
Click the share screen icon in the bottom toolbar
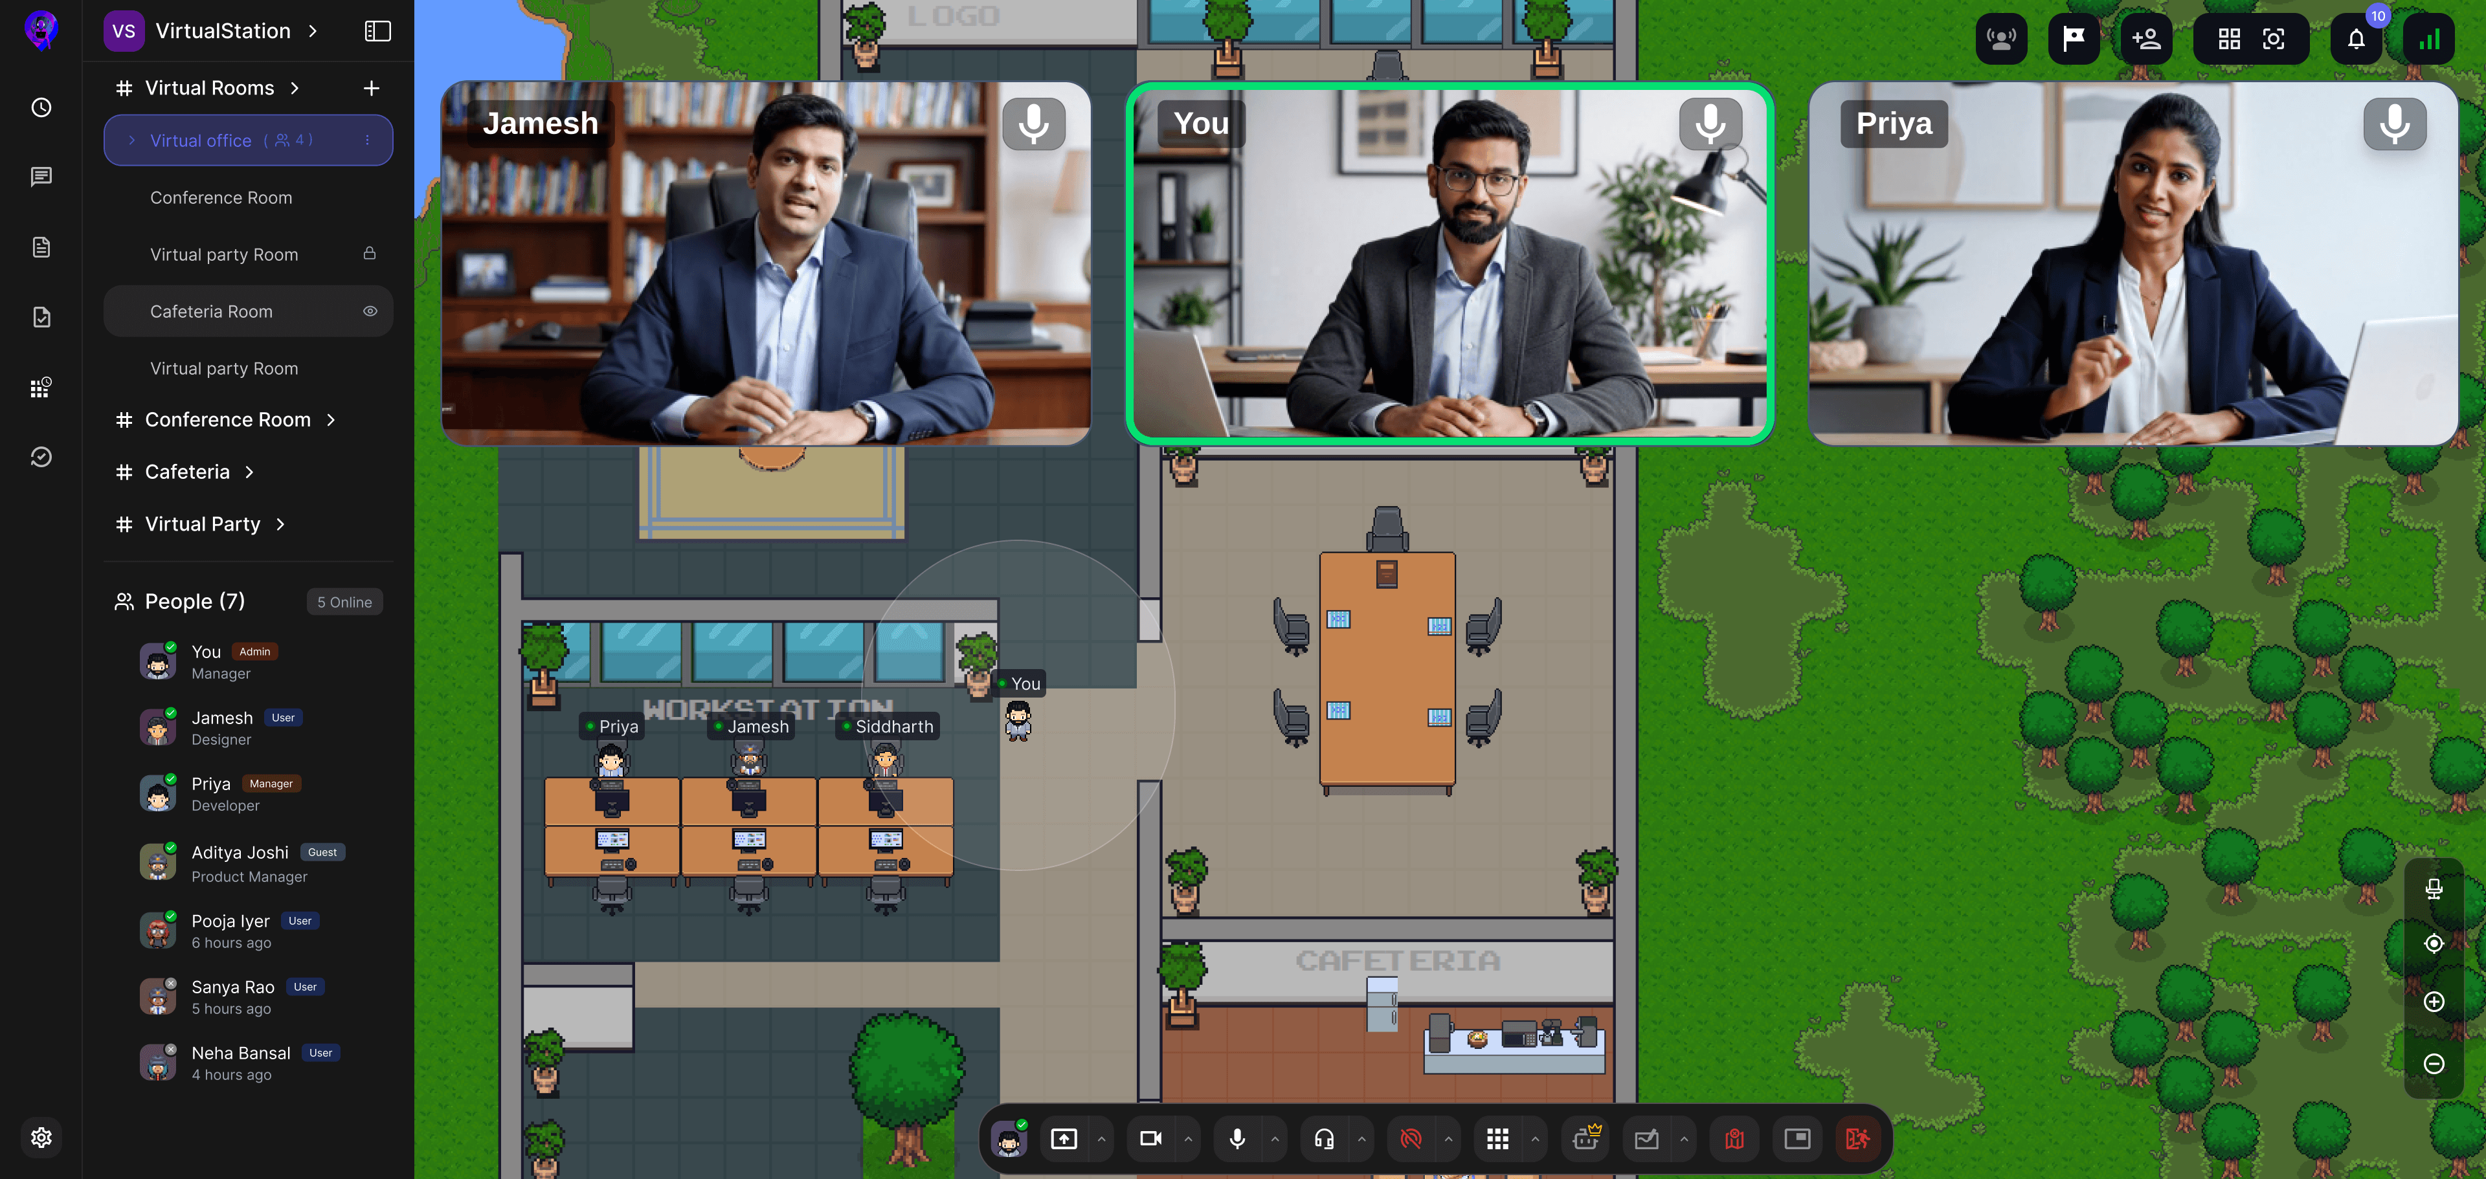(1064, 1138)
